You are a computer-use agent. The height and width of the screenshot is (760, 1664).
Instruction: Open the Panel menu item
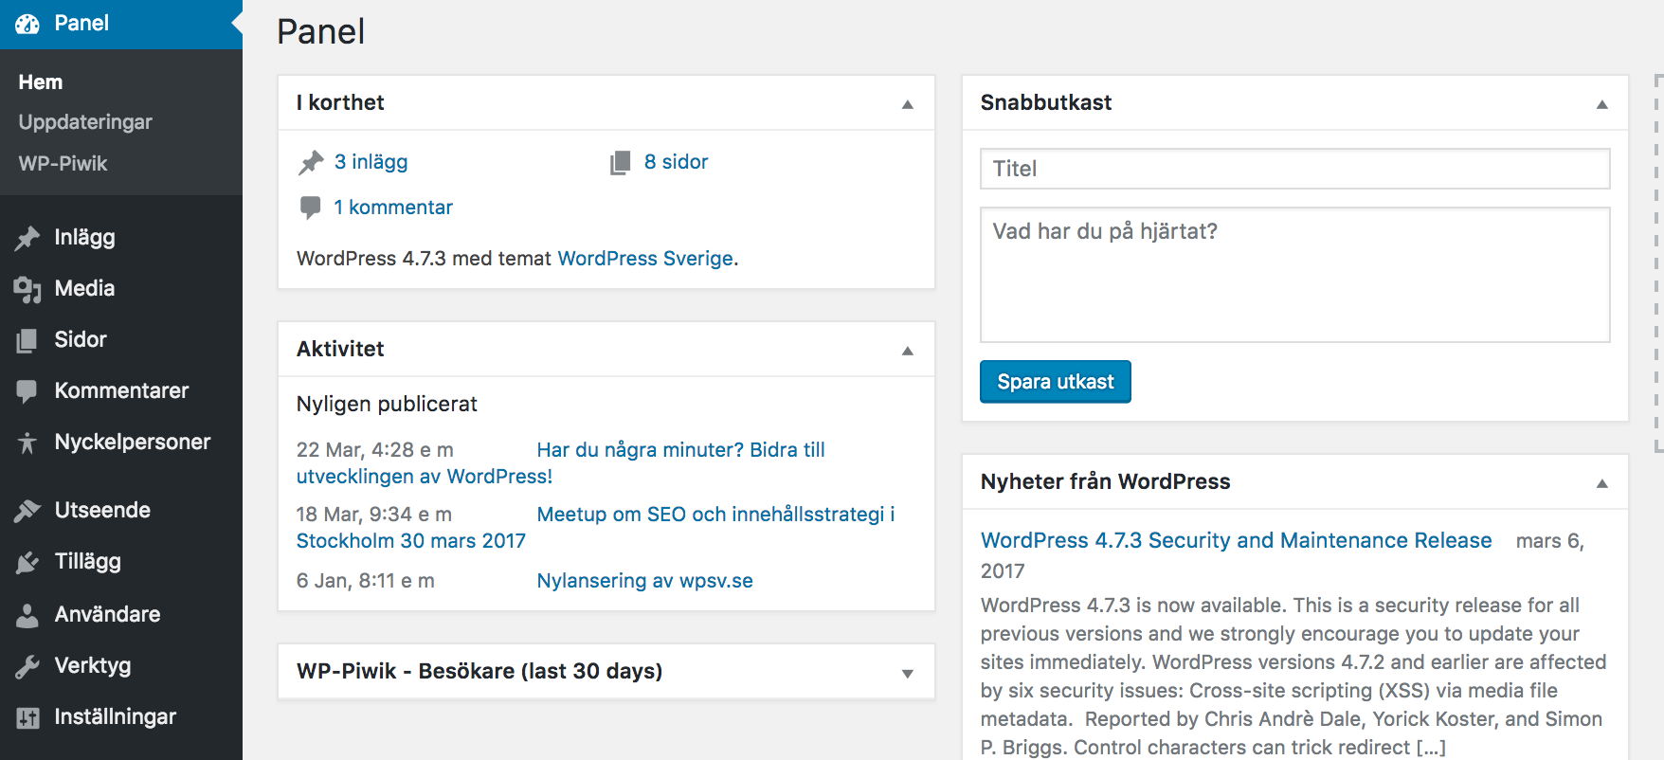[121, 24]
